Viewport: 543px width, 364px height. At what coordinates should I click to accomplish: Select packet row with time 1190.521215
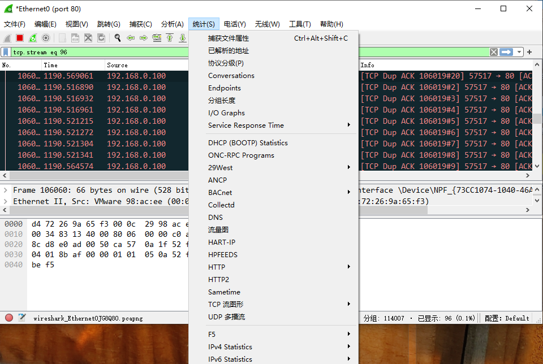pos(94,121)
